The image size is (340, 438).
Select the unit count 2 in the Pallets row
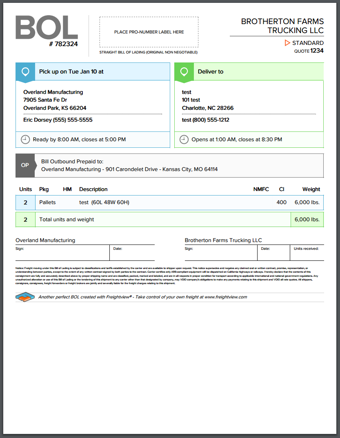pyautogui.click(x=25, y=202)
